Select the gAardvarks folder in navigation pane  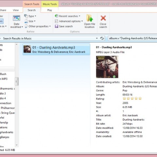click(x=7, y=132)
